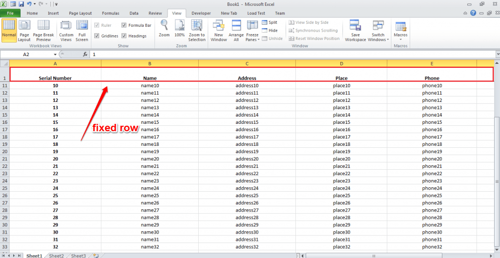Open the Formulas ribbon tab
Viewport: 500px width, 258px height.
110,13
